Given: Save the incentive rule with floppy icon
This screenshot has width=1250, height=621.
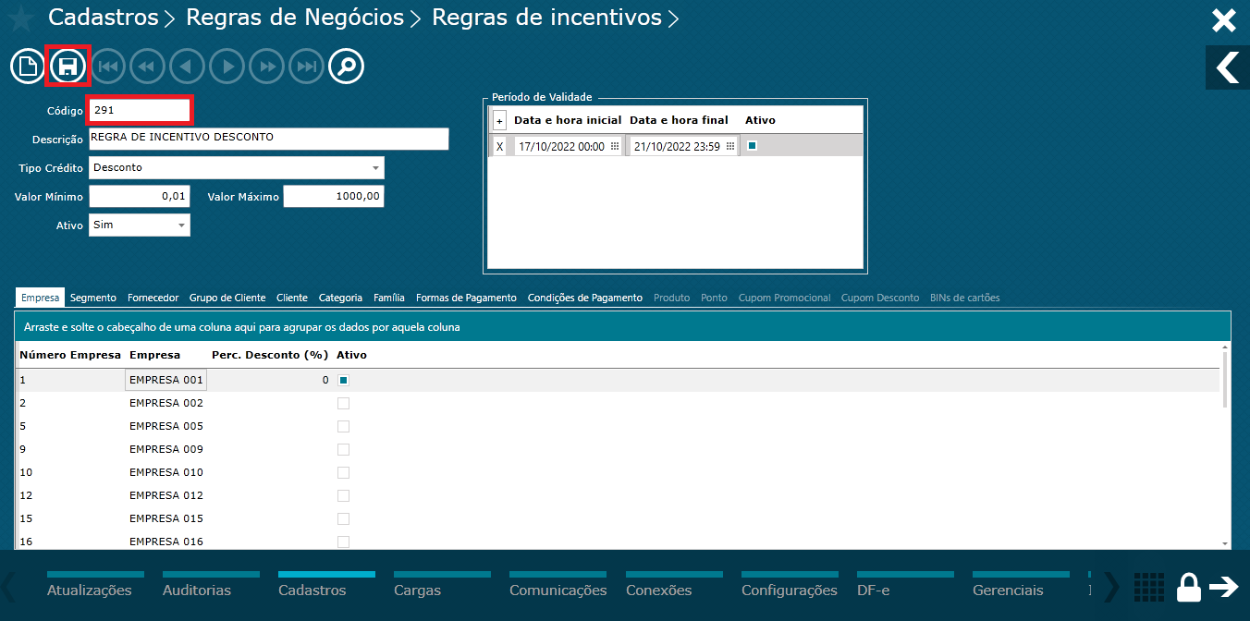Looking at the screenshot, I should [68, 67].
